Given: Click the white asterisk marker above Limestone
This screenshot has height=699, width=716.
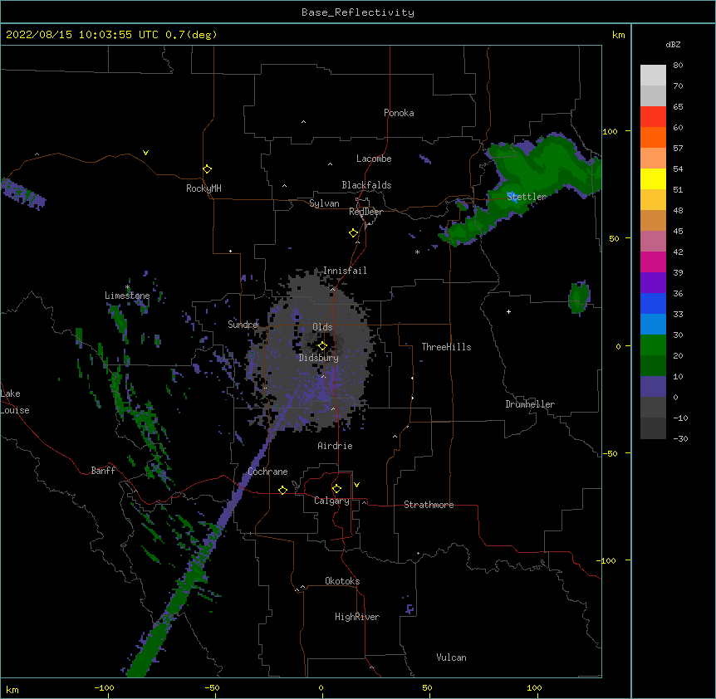Looking at the screenshot, I should point(127,287).
